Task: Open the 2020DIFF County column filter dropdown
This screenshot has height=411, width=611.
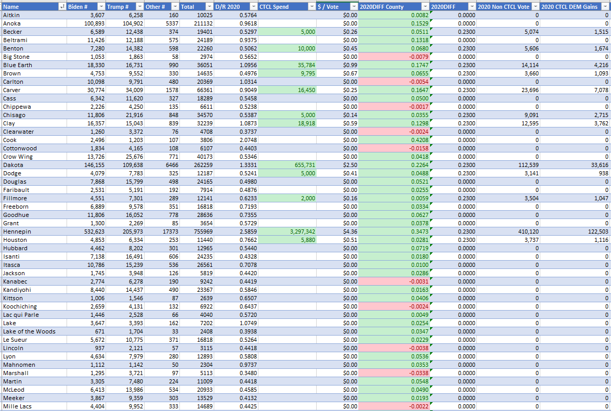Action: pos(425,7)
